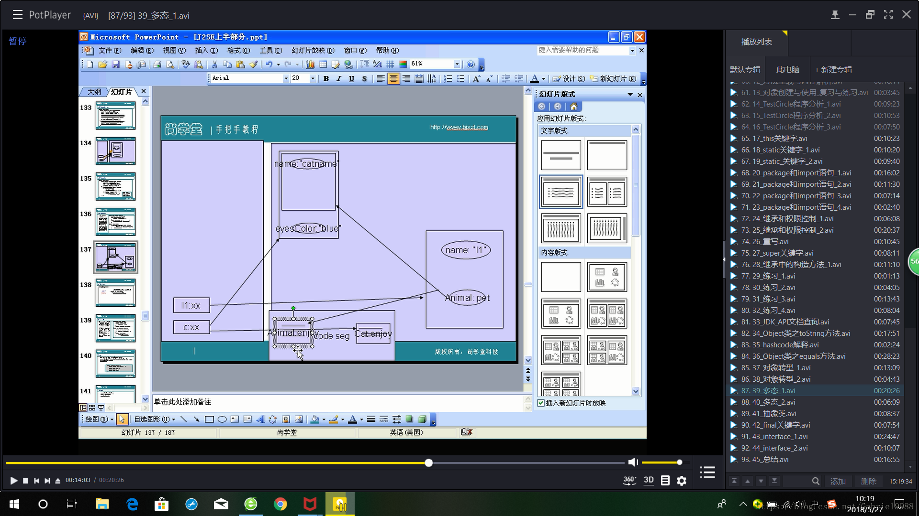The image size is (919, 516).
Task: Open the 插入 menu in PowerPoint
Action: pos(206,50)
